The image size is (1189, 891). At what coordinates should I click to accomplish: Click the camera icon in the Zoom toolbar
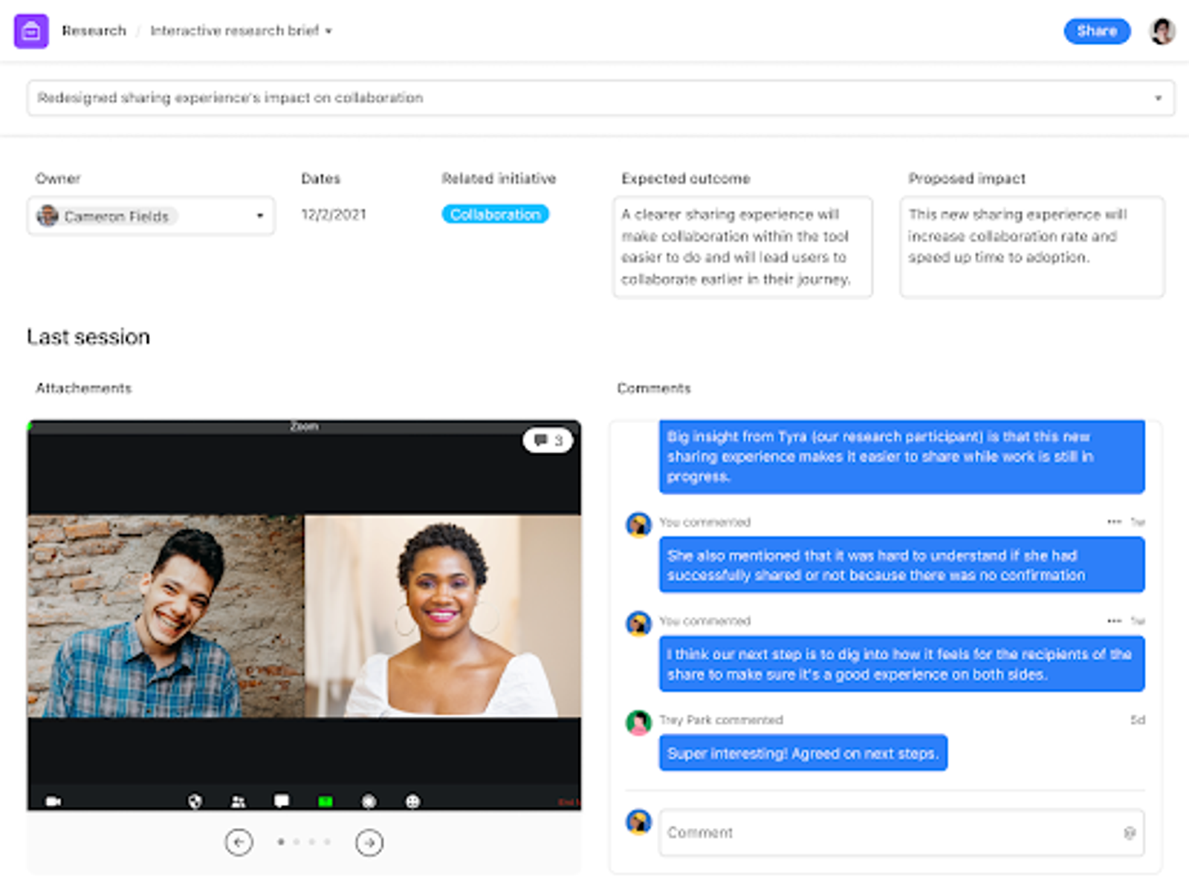pos(54,801)
